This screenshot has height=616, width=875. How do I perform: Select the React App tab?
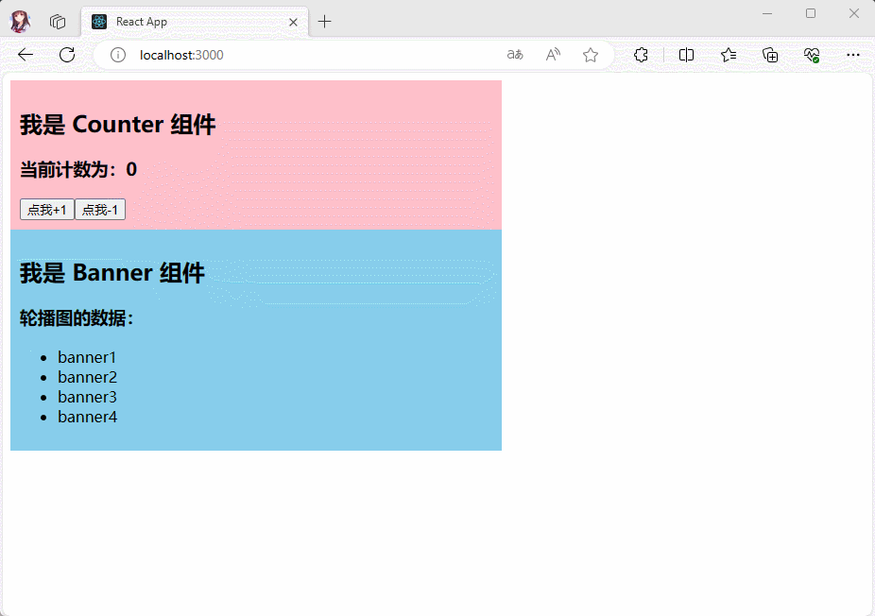tap(180, 22)
